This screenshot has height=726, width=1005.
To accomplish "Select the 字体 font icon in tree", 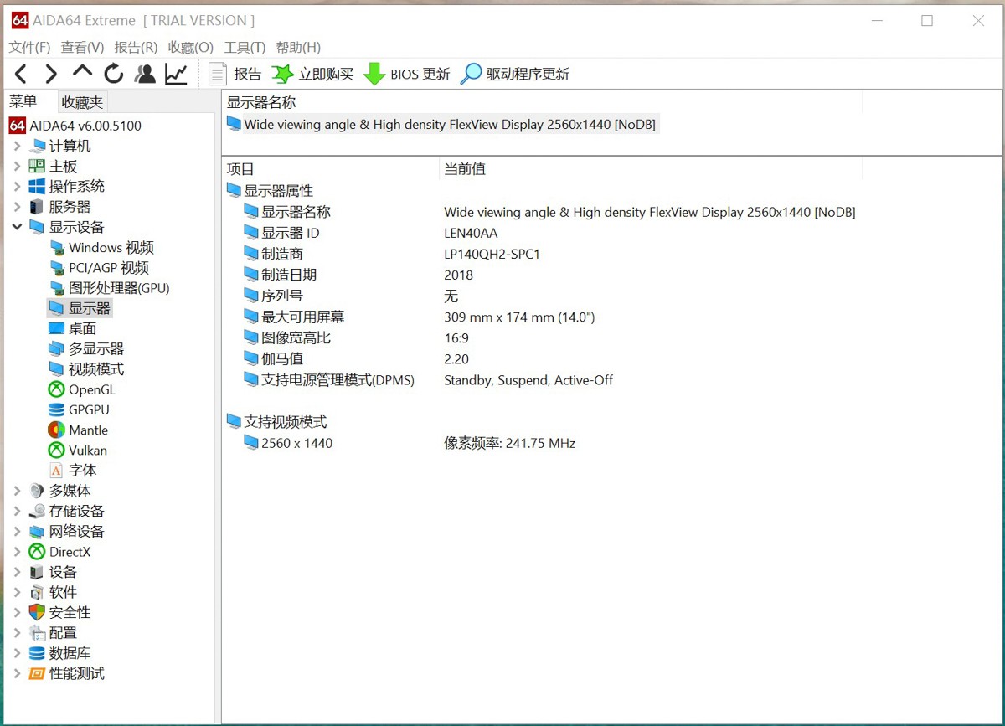I will pyautogui.click(x=57, y=471).
